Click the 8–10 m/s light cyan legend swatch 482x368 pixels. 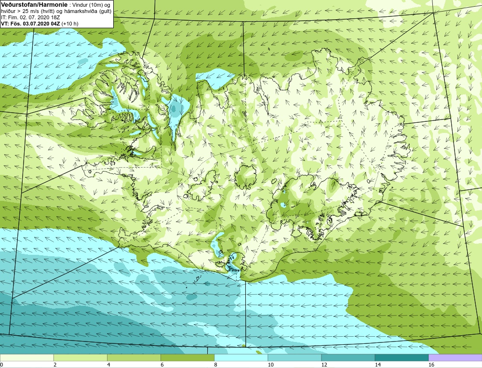tap(241, 357)
